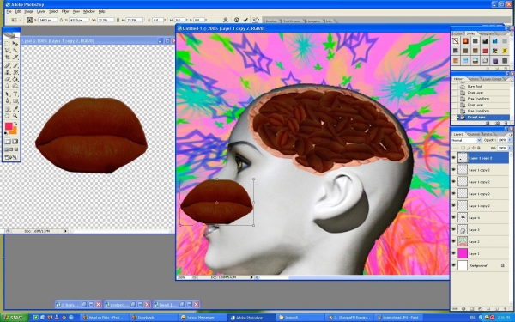Click the reference point locator icon
Viewport: 515px width, 322px height.
coord(29,20)
